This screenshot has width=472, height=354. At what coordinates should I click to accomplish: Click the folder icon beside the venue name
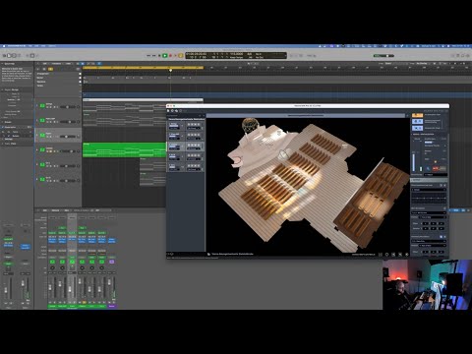(x=208, y=254)
